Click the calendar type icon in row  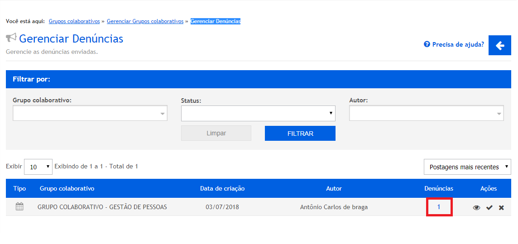(19, 207)
